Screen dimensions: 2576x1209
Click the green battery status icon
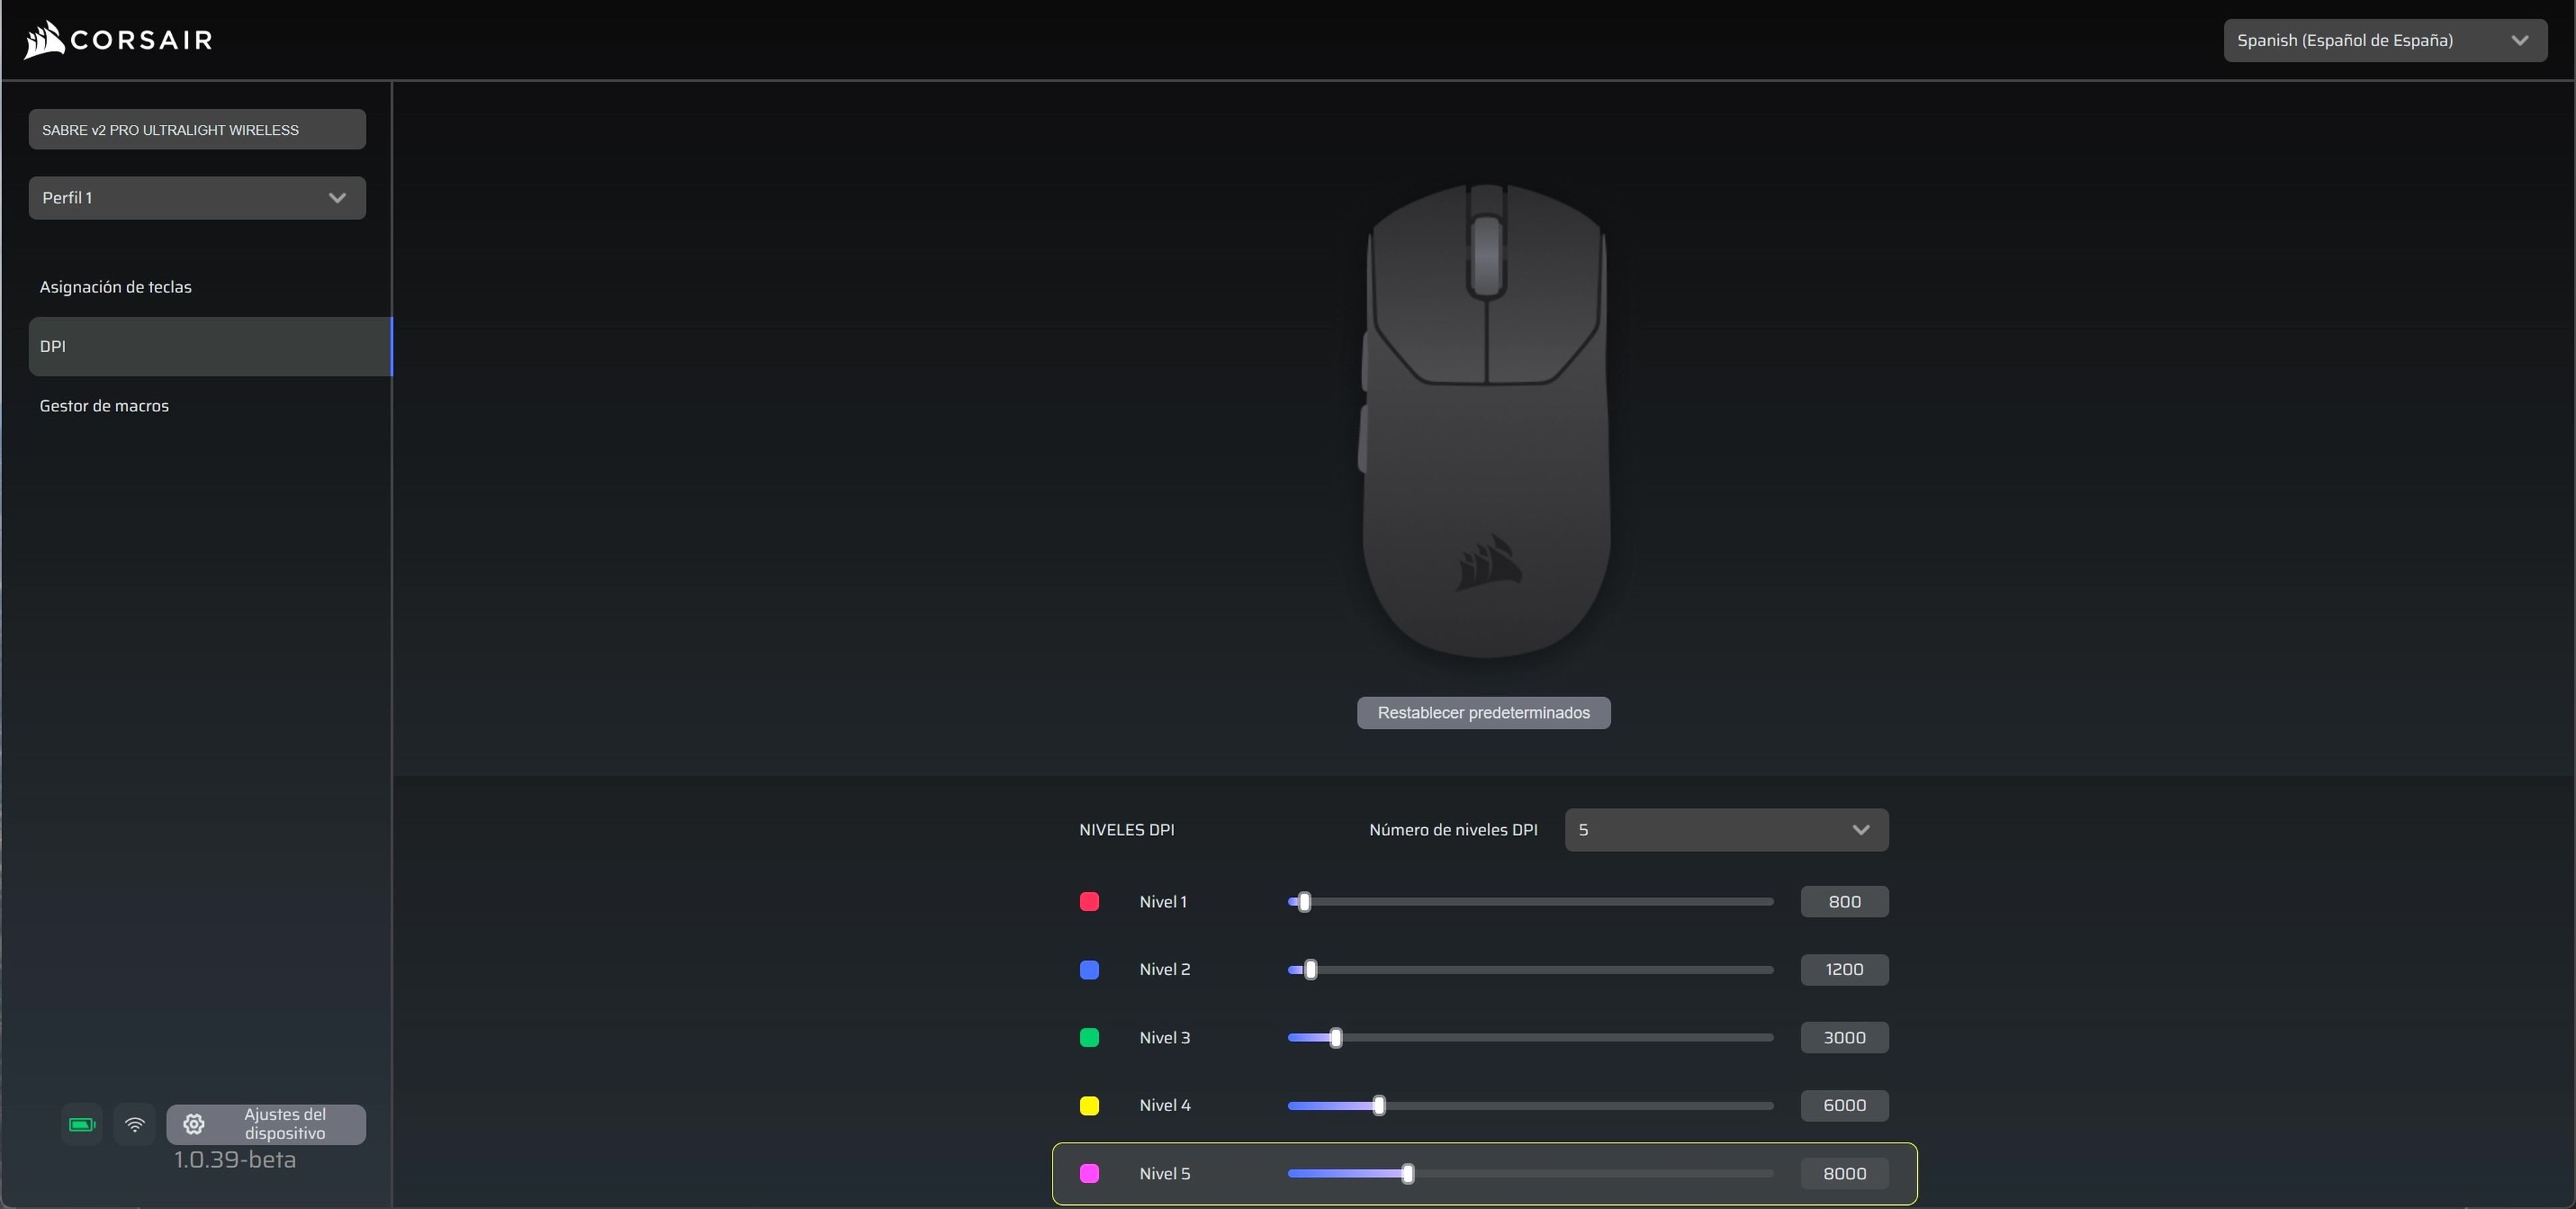(81, 1124)
